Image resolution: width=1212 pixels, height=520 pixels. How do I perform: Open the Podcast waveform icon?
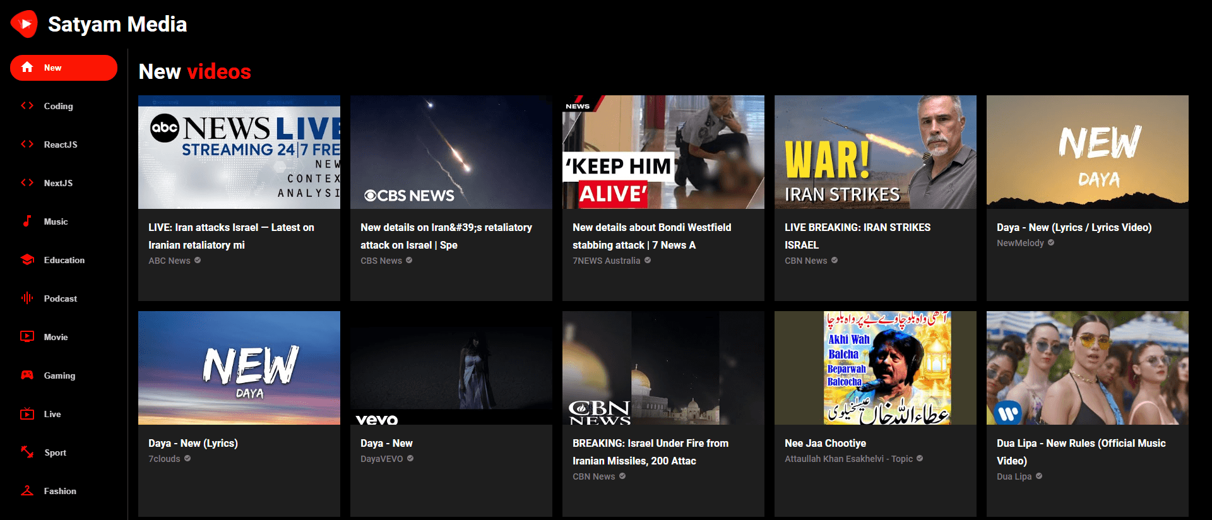27,298
